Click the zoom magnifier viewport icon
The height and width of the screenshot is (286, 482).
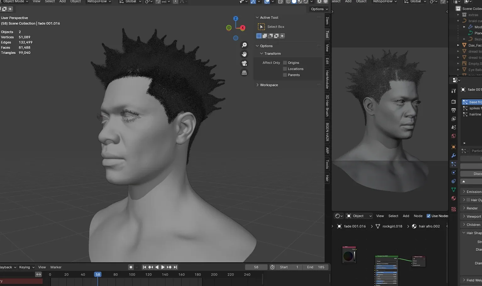point(244,45)
